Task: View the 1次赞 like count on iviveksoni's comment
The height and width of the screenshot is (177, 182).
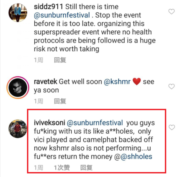Action: pos(62,168)
